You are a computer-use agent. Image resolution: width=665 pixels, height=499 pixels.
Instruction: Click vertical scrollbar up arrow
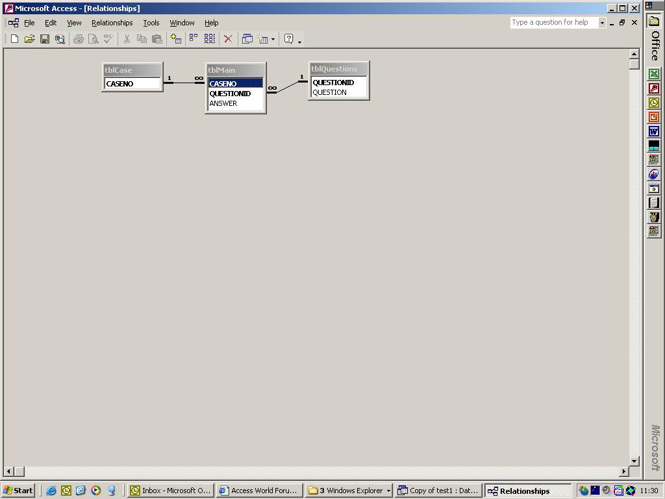pyautogui.click(x=634, y=54)
